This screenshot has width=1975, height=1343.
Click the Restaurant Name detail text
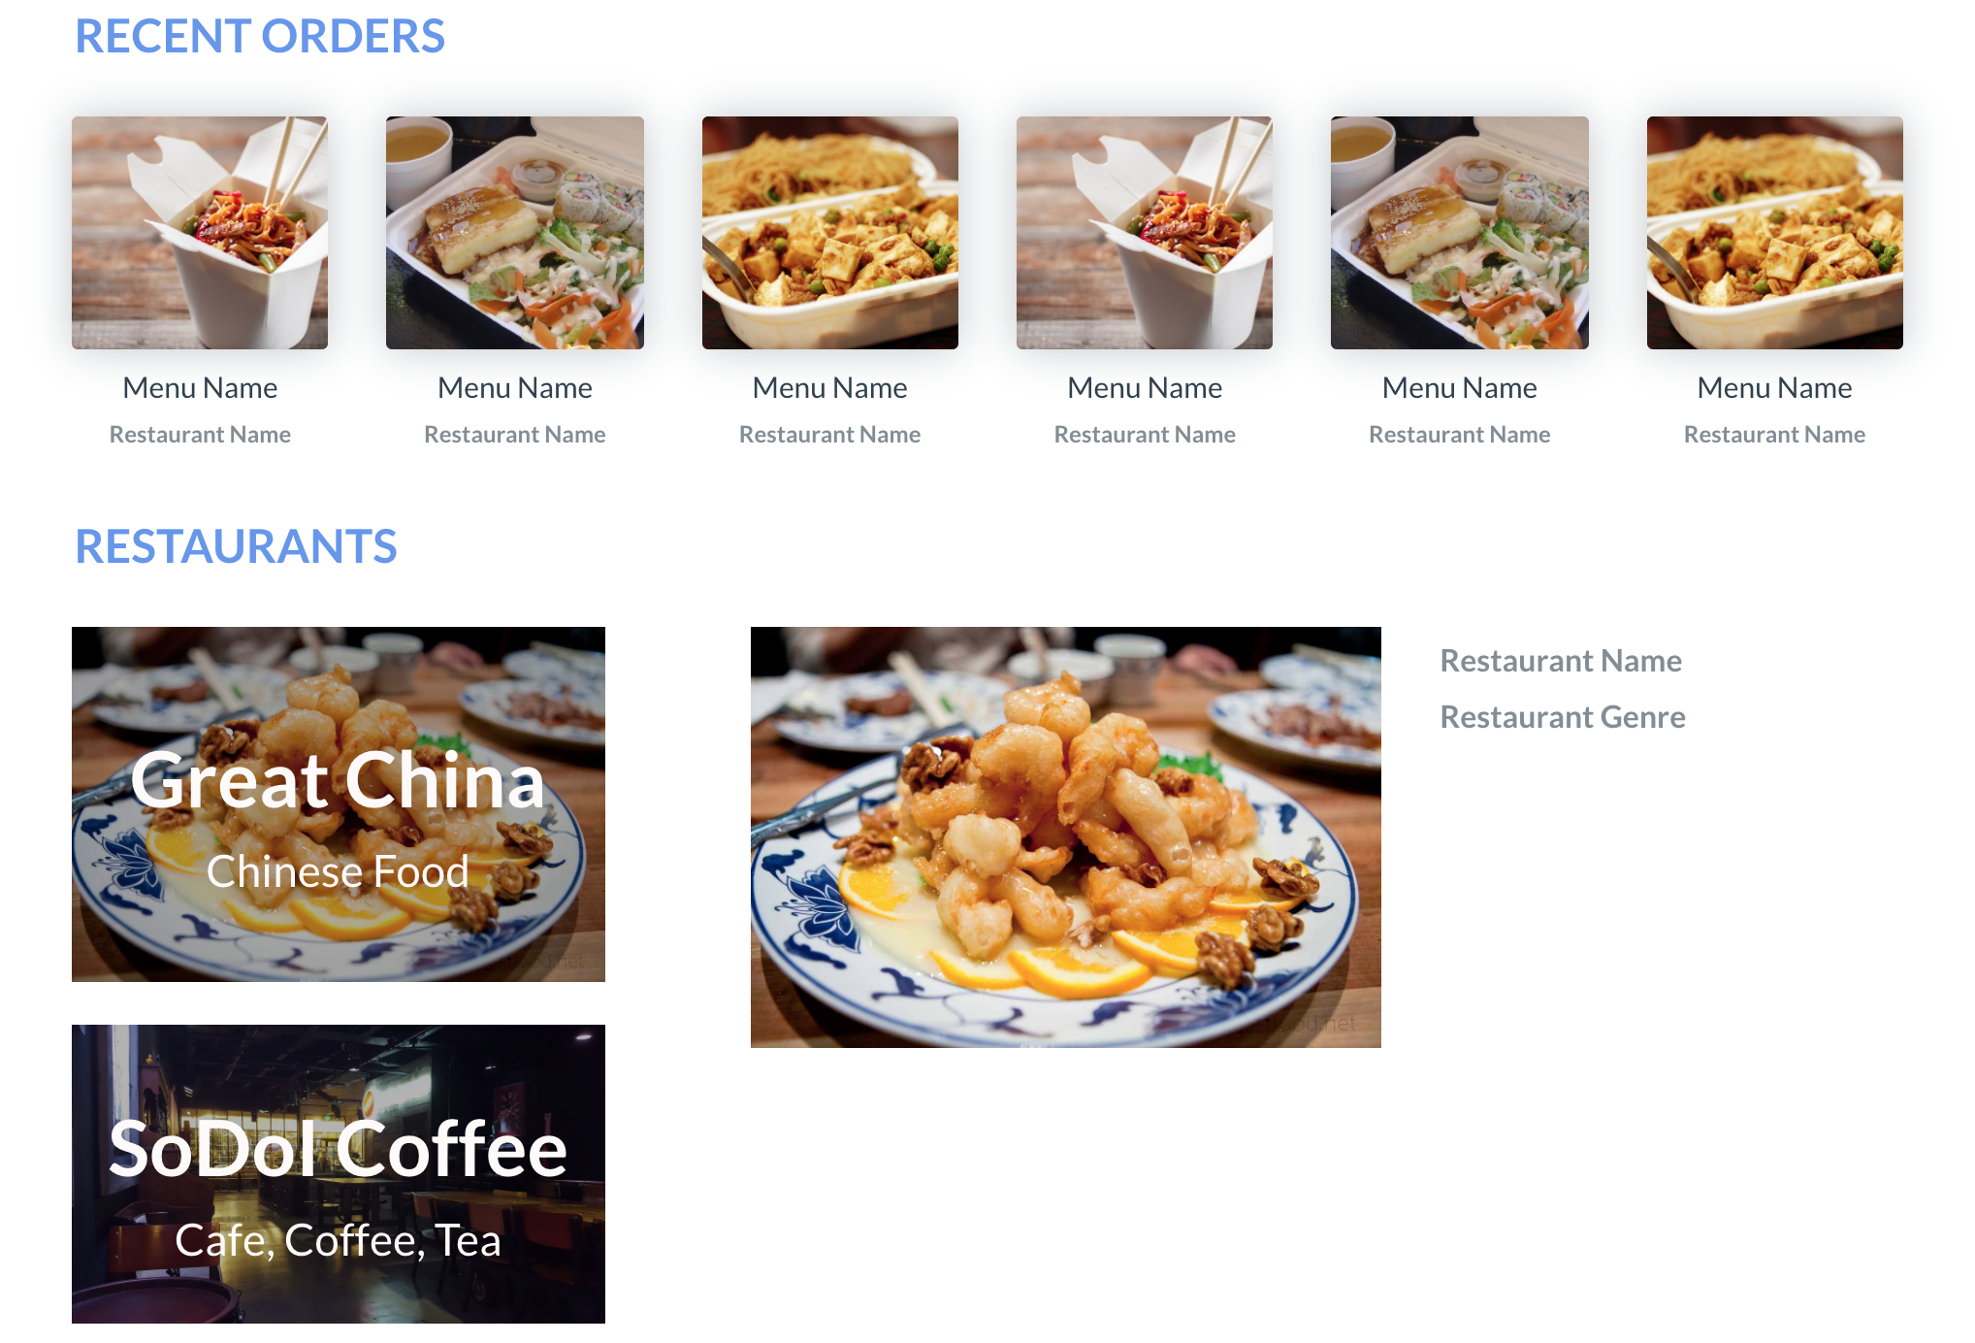pyautogui.click(x=1561, y=661)
